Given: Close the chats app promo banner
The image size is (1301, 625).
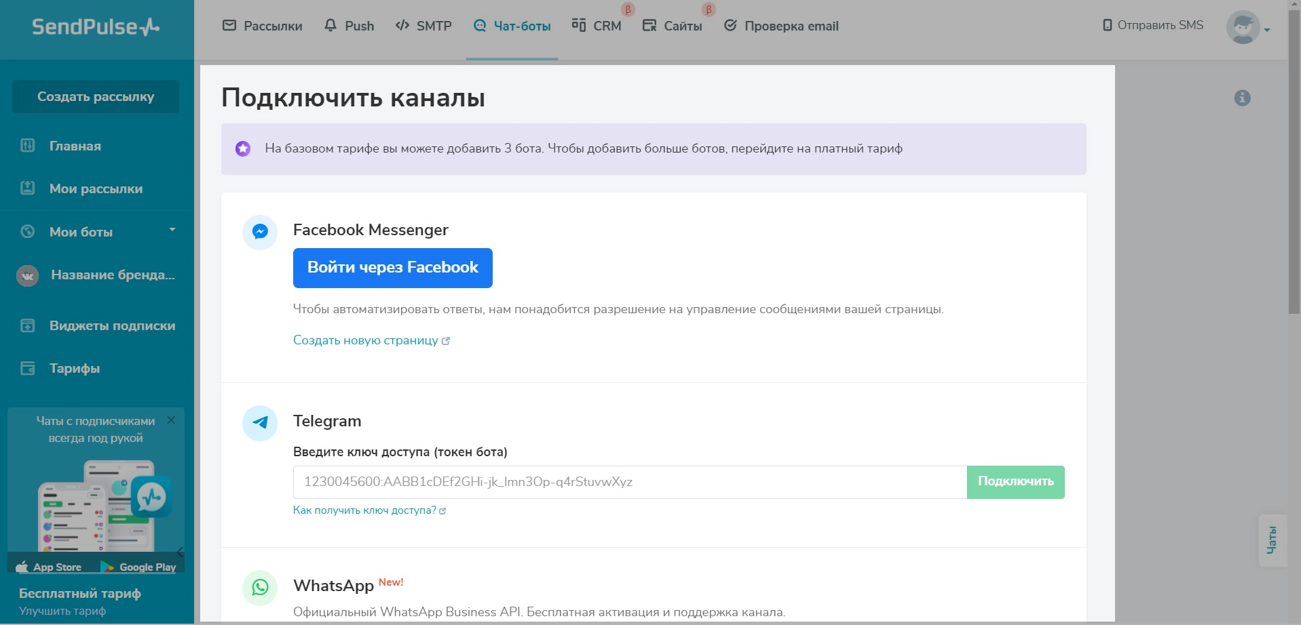Looking at the screenshot, I should (171, 420).
